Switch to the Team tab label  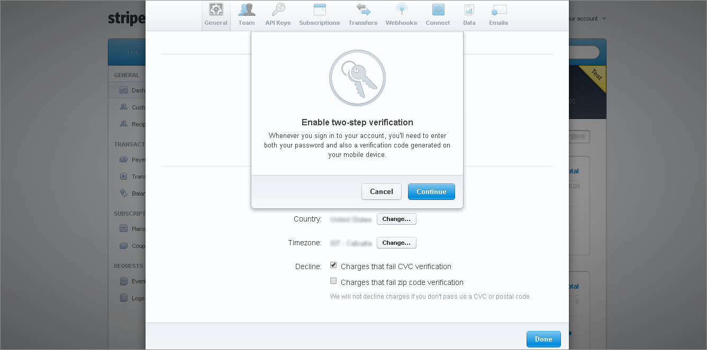pos(247,23)
